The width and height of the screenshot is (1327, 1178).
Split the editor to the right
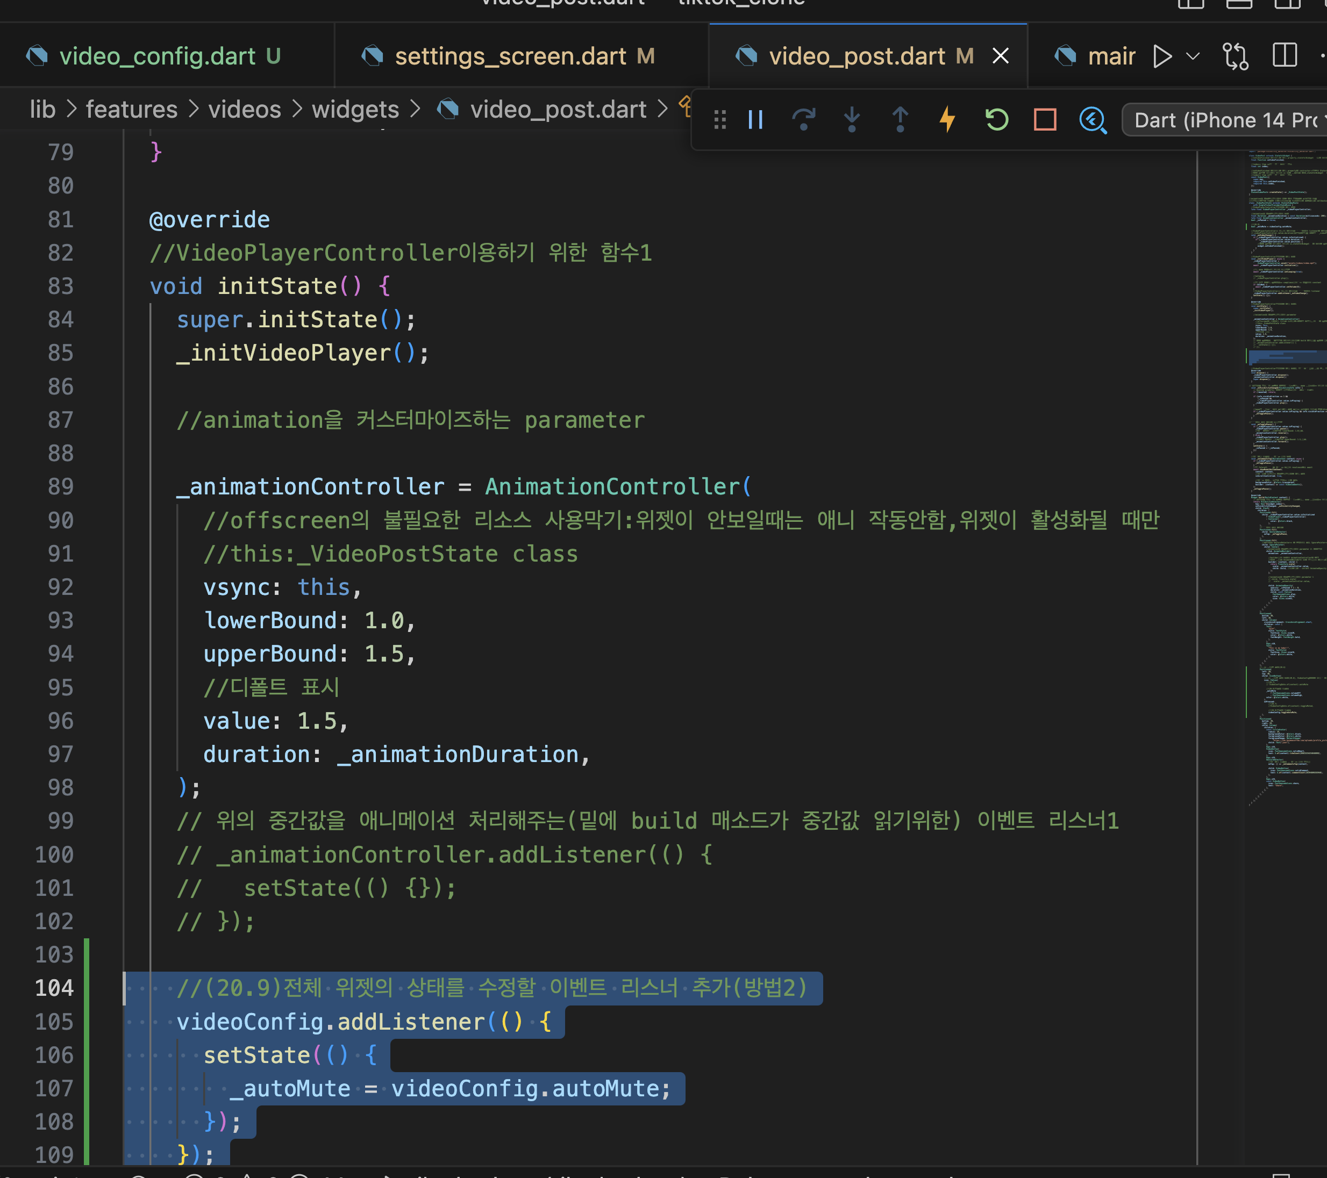[1284, 56]
